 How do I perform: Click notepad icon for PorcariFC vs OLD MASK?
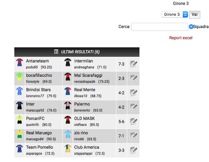coord(133,121)
